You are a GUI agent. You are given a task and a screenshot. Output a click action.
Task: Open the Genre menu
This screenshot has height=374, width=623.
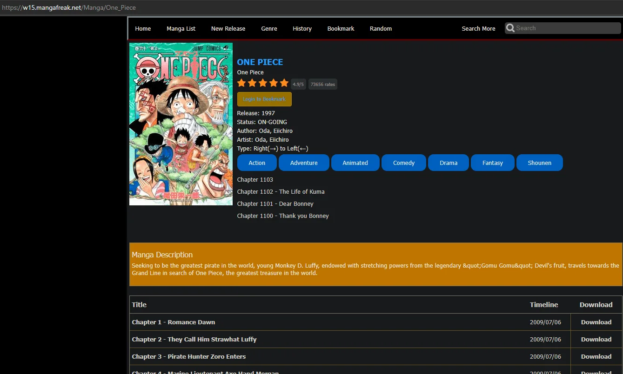click(269, 29)
